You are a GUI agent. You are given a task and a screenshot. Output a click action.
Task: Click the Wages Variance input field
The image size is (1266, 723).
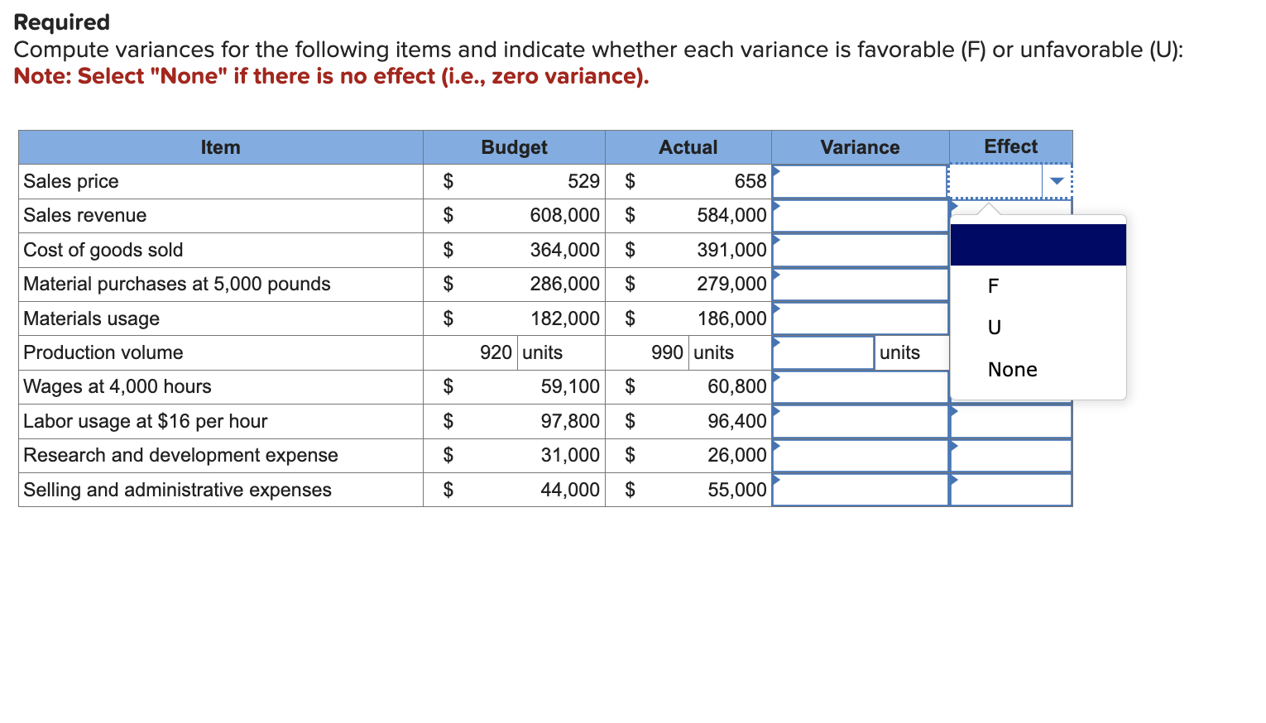point(860,387)
